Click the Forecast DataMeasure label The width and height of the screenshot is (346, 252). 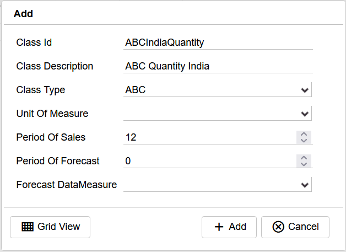pos(67,185)
